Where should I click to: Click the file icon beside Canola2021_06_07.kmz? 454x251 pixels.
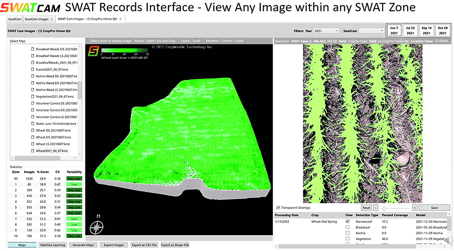pos(32,69)
